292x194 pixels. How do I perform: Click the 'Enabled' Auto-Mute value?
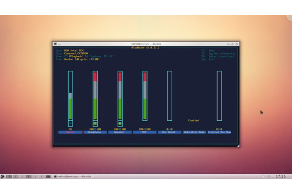tap(194, 120)
